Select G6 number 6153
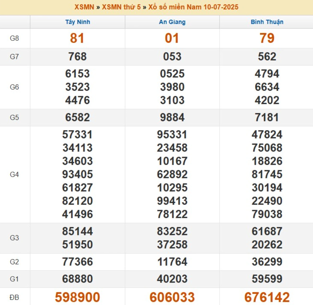 [77, 74]
